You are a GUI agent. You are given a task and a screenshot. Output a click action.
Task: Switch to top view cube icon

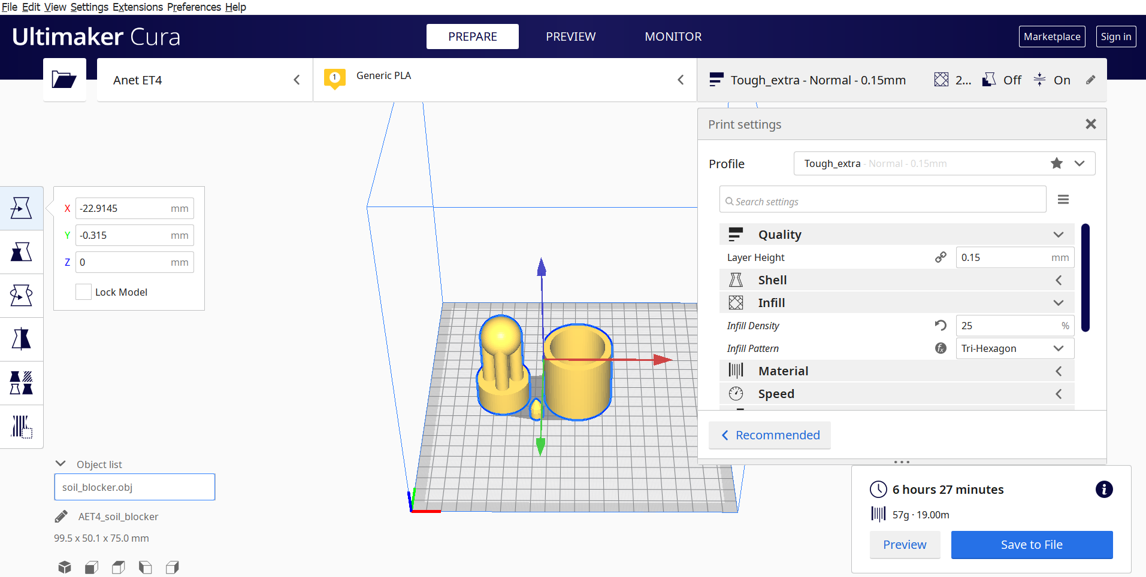coord(119,567)
